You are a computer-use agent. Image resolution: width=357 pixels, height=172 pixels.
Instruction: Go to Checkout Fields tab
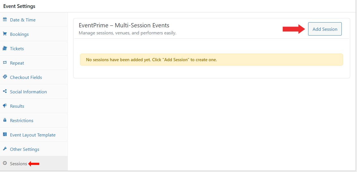pos(26,77)
